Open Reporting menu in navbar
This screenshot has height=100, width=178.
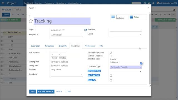(61, 3)
